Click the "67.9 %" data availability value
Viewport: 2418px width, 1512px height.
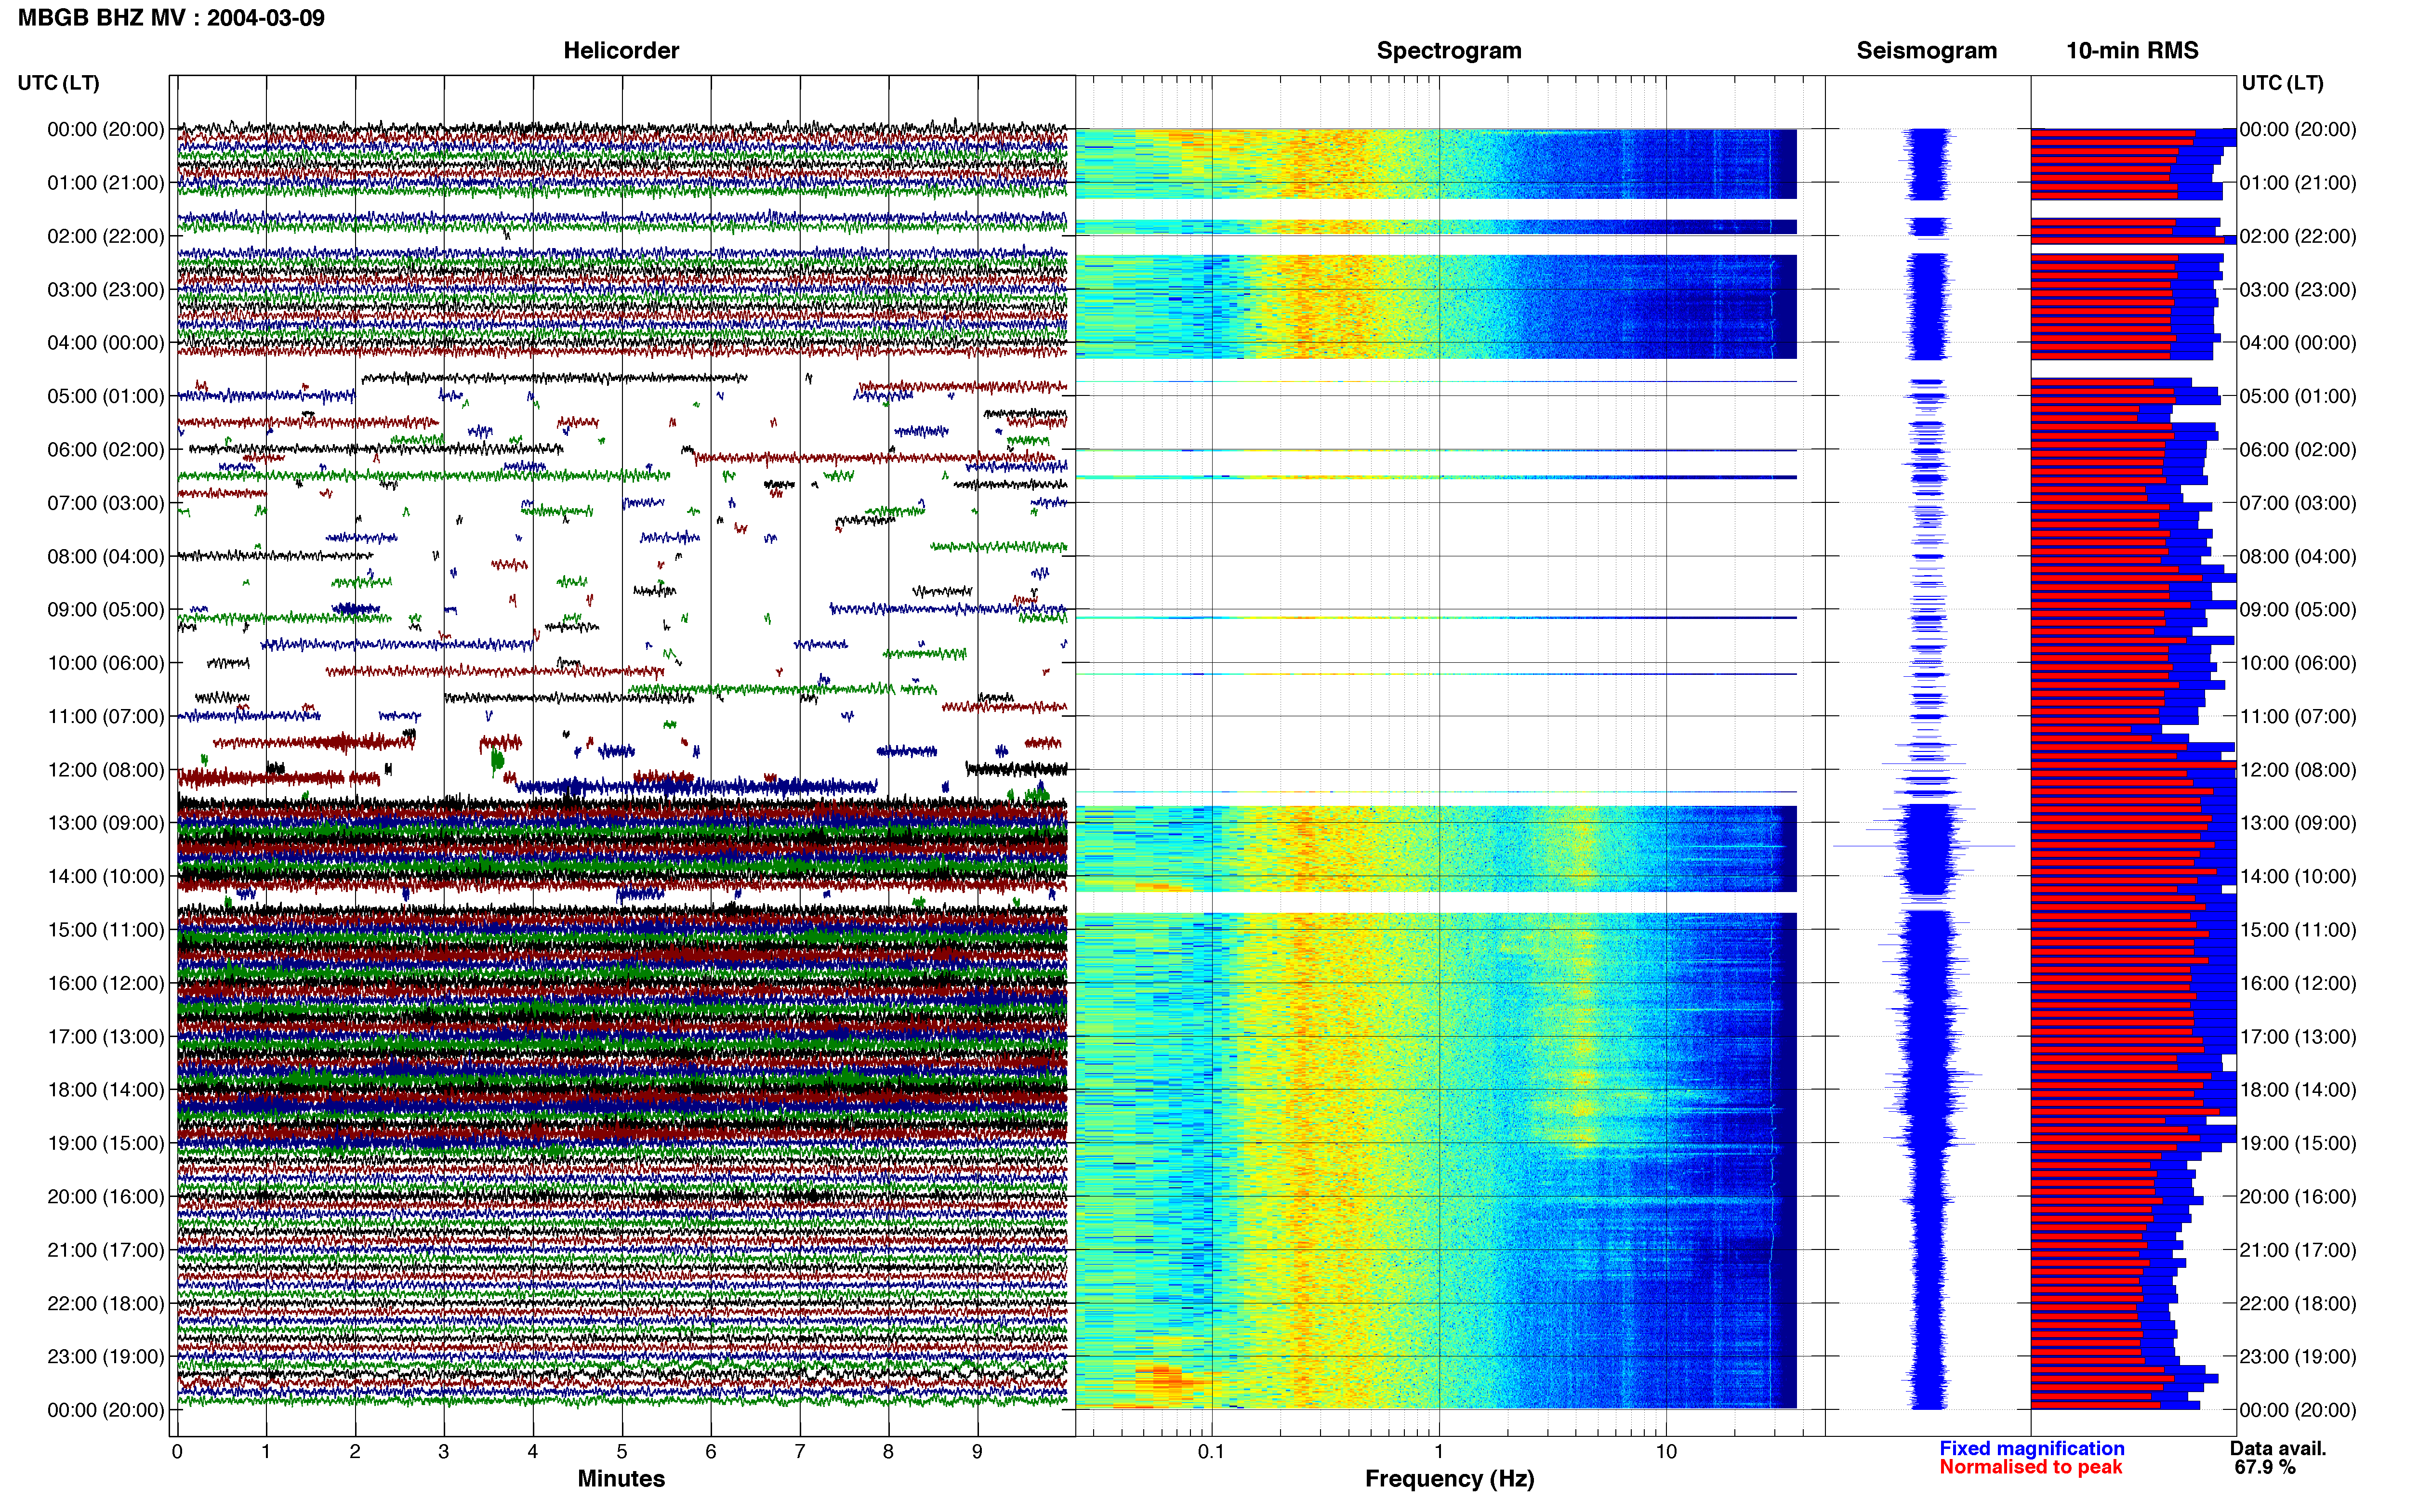click(2265, 1467)
